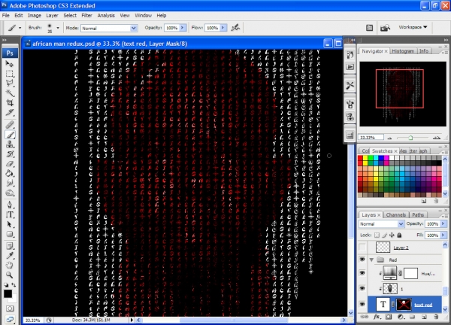
Task: Select the Crop tool
Action: tap(10, 103)
